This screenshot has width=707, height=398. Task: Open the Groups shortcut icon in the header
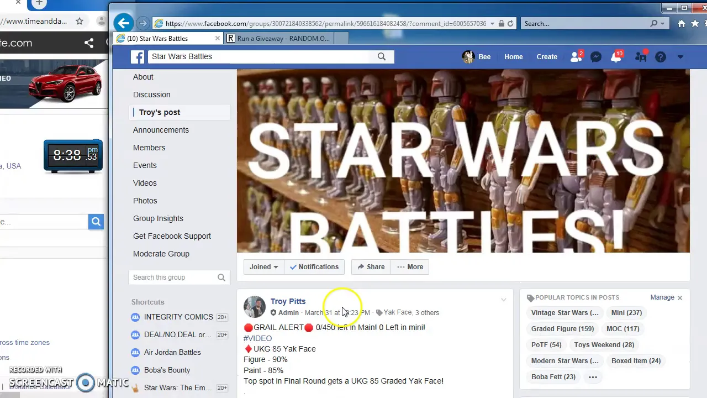(641, 56)
